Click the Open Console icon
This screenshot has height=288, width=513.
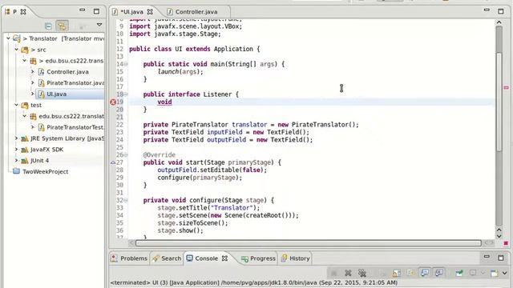494,273
